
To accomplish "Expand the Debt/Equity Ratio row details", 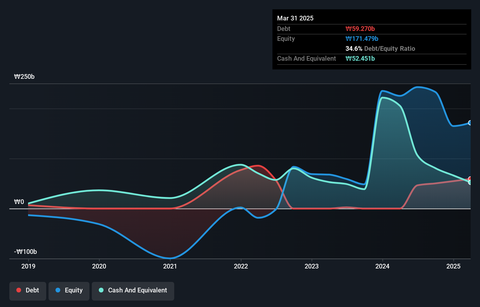I will point(380,48).
